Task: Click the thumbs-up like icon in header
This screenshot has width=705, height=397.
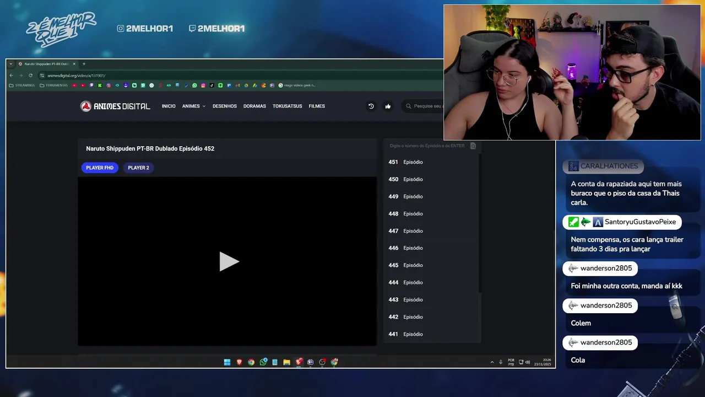Action: 388,106
